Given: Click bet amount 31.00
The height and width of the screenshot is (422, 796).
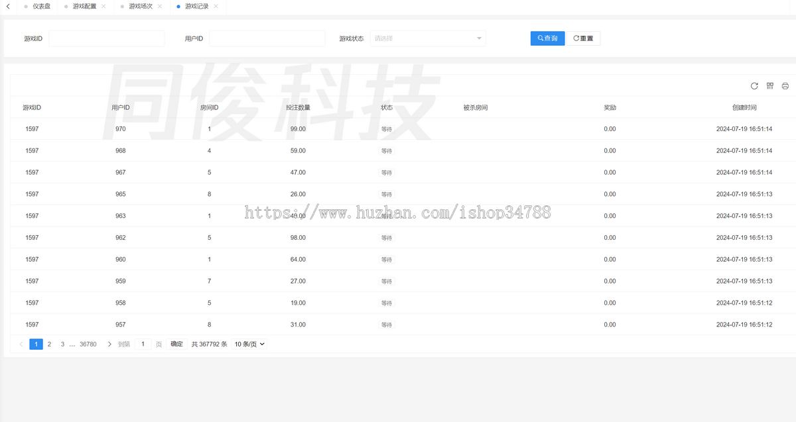Looking at the screenshot, I should point(298,325).
